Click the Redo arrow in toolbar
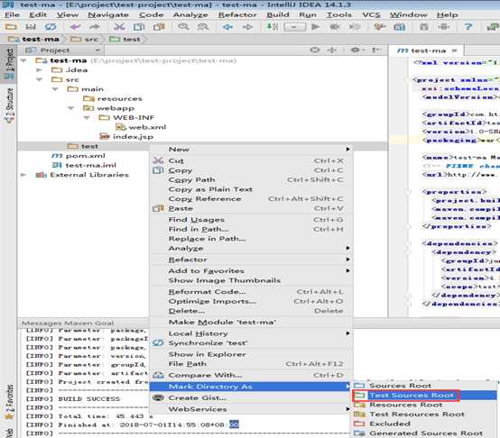 (95, 27)
